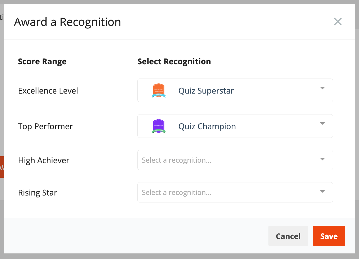
Task: Click the High Achiever "Select a recognition..." placeholder
Action: click(x=176, y=160)
